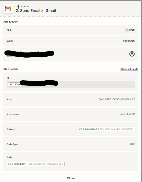Screen dimensions: 142x182
Task: Open the Show all fields link
Action: click(129, 69)
